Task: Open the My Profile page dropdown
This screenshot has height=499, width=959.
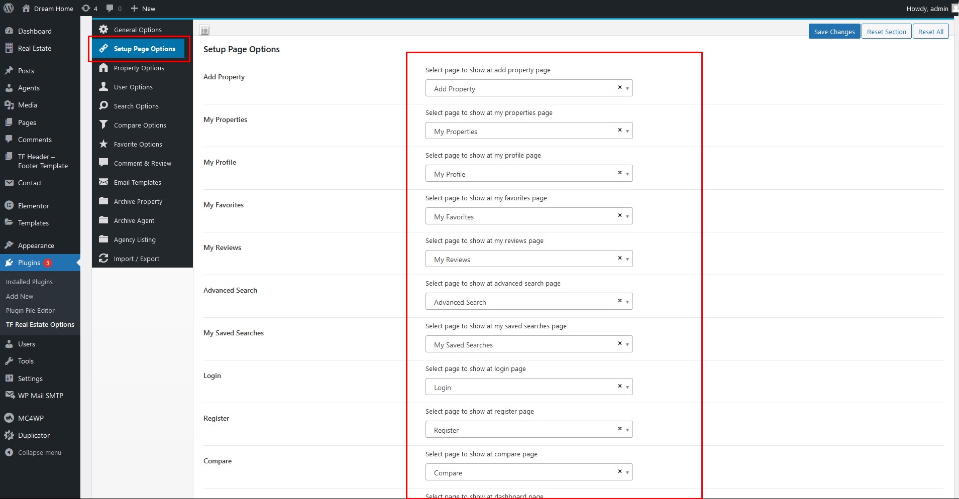Action: pos(529,174)
